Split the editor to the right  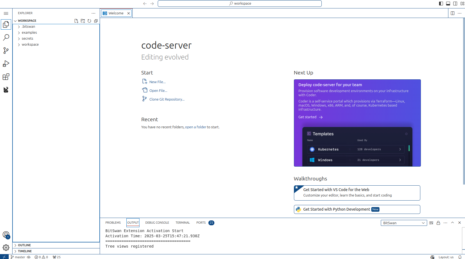coord(453,13)
